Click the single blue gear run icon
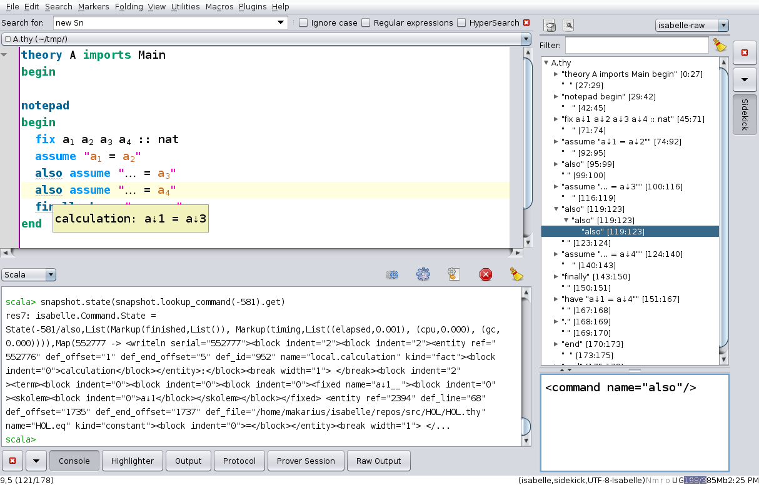This screenshot has height=485, width=759. (423, 274)
